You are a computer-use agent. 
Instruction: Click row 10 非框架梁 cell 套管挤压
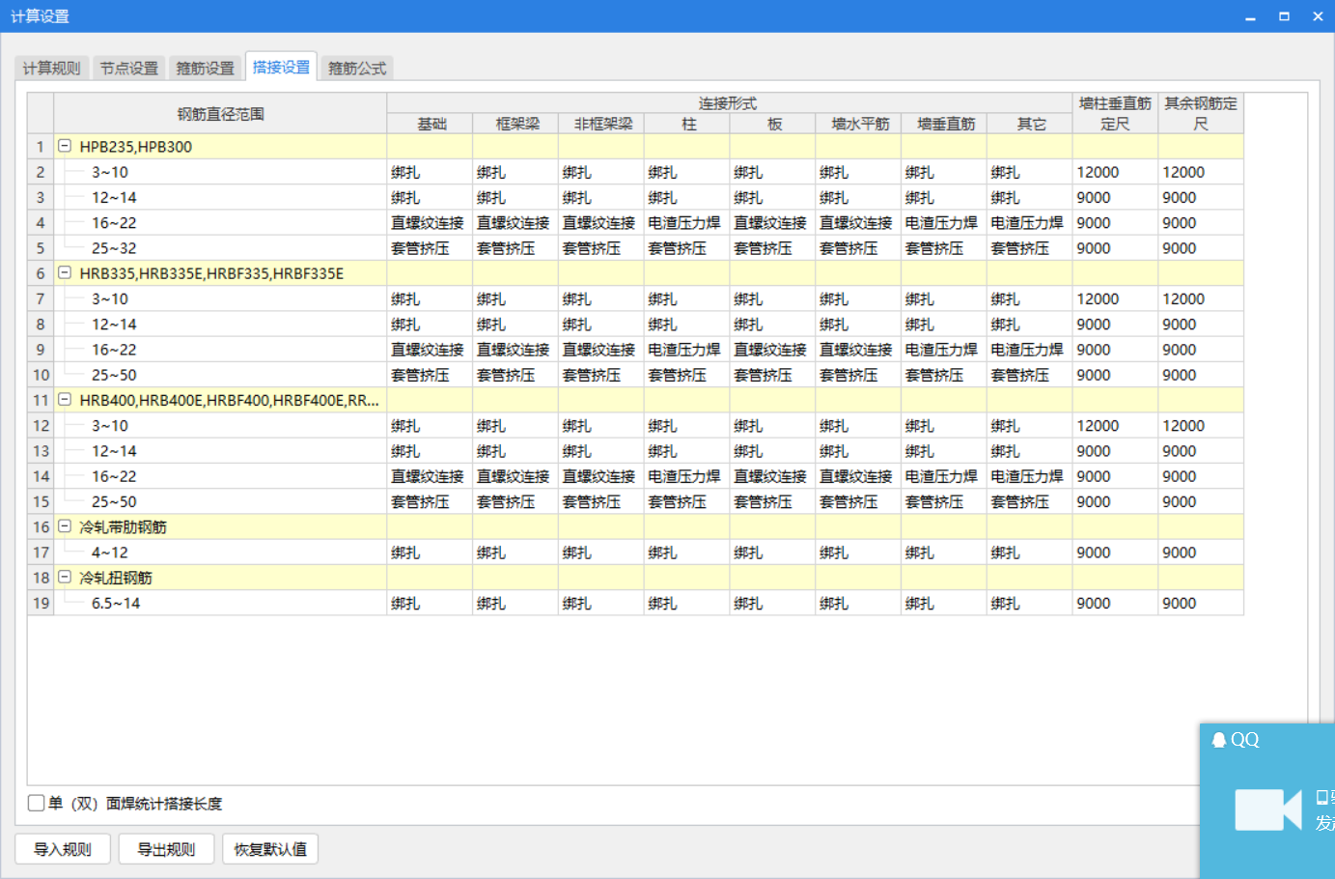(601, 375)
